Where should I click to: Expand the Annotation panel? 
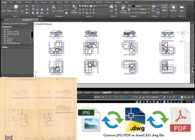60,16
